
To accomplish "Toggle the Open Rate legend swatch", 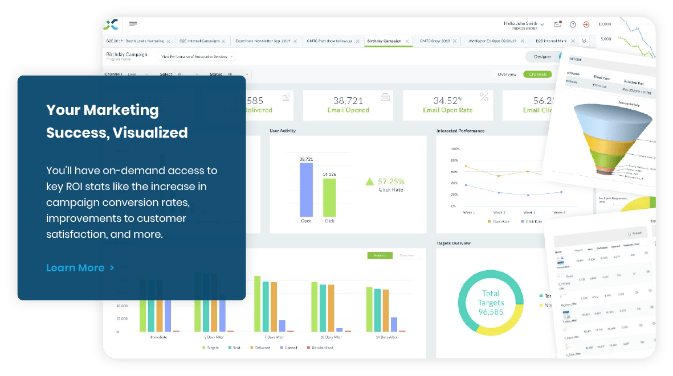I will click(490, 222).
